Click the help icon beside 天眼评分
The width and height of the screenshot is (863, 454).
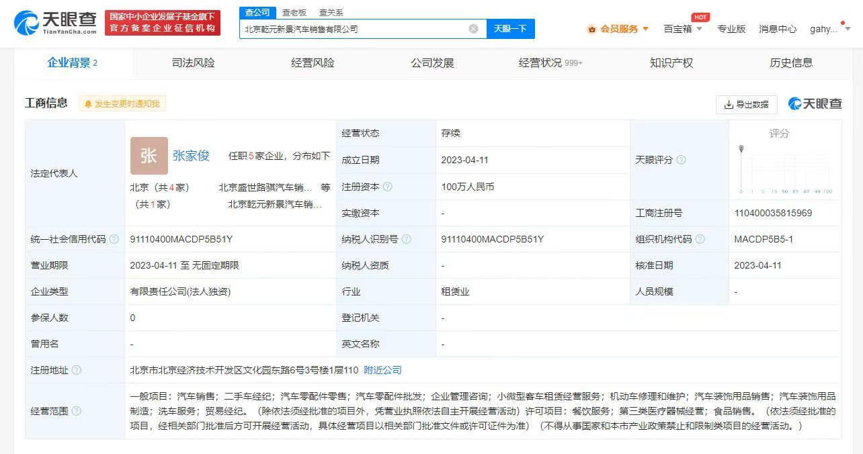click(x=682, y=160)
